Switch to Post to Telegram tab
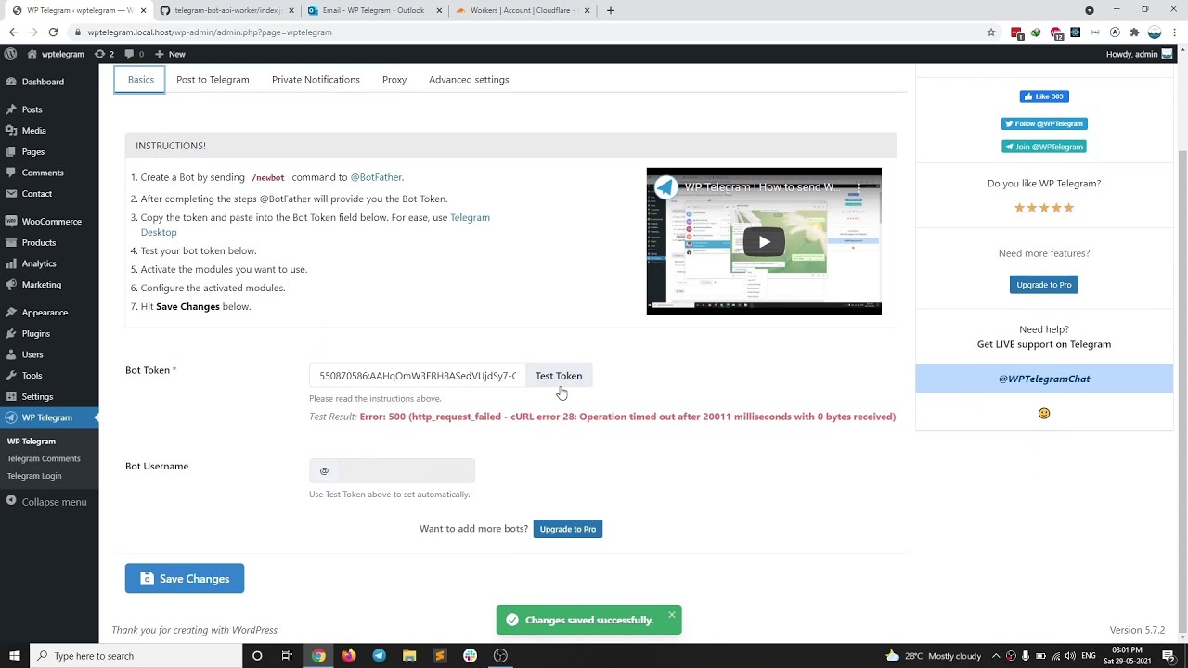Viewport: 1188px width, 668px height. 213,80
